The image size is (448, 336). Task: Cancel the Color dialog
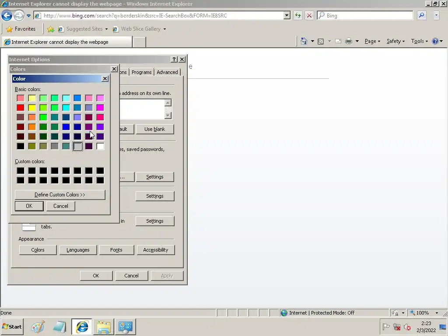[60, 206]
